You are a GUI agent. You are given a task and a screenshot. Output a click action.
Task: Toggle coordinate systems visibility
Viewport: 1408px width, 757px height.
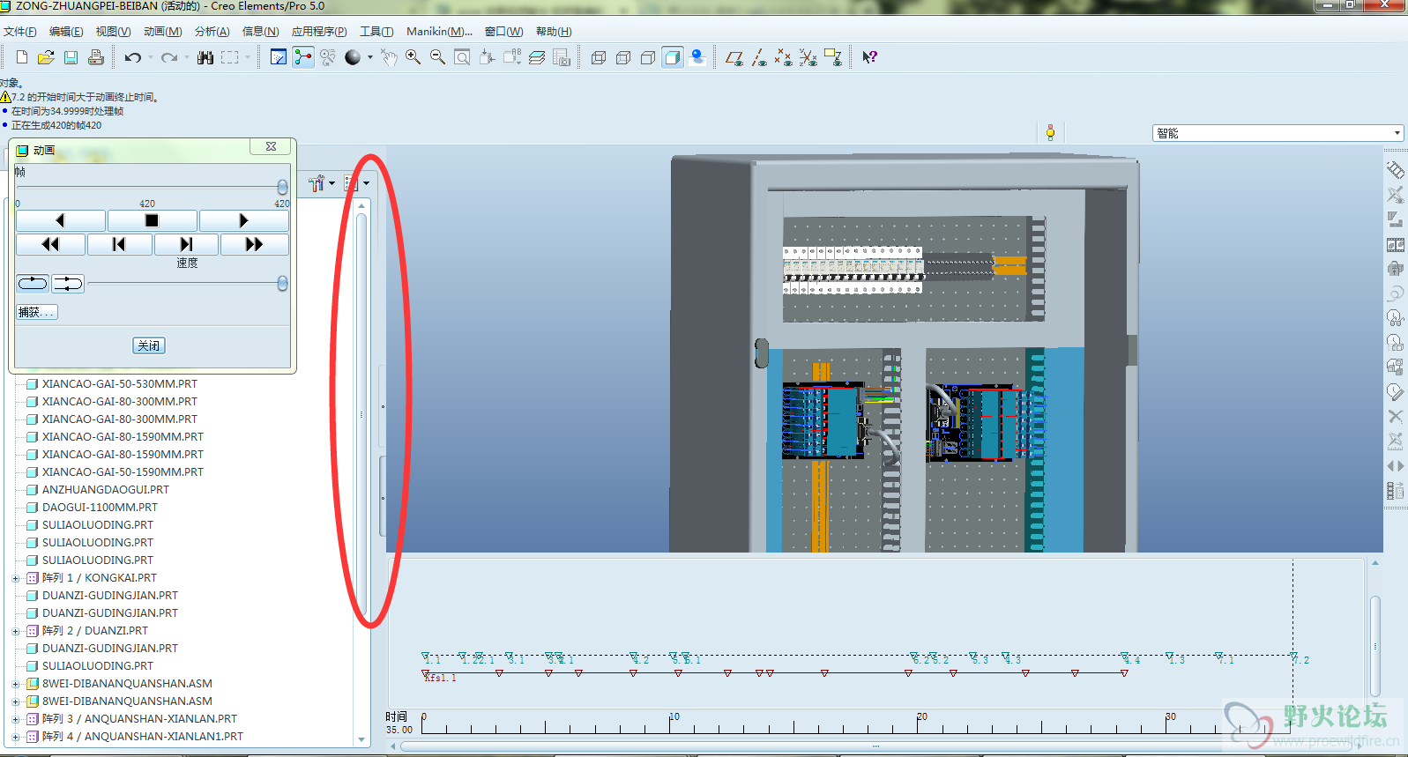point(808,57)
